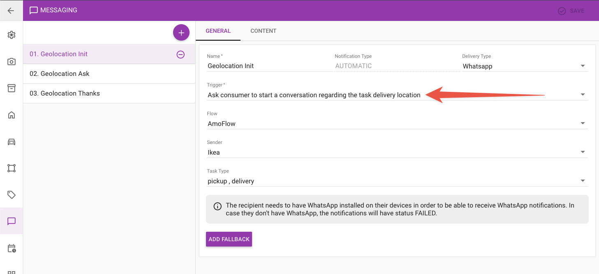Switch to the Content tab
The image size is (599, 274).
(264, 31)
